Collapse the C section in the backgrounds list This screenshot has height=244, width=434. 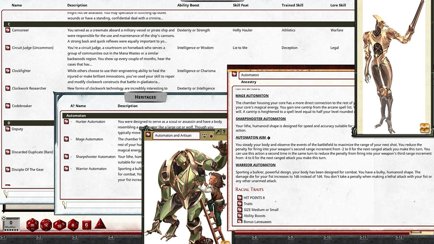tap(9, 24)
